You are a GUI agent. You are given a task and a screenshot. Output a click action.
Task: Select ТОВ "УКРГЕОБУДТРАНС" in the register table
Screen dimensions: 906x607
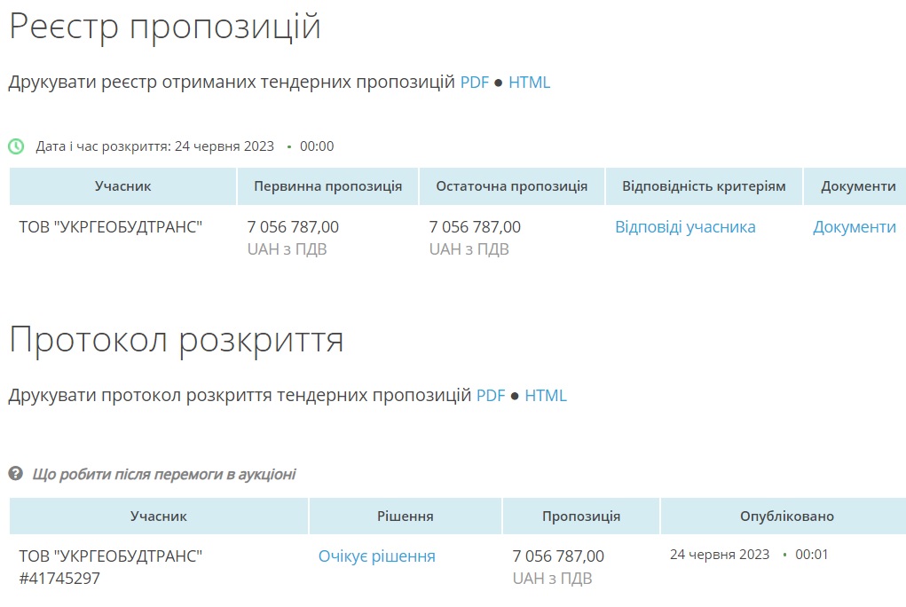point(110,226)
